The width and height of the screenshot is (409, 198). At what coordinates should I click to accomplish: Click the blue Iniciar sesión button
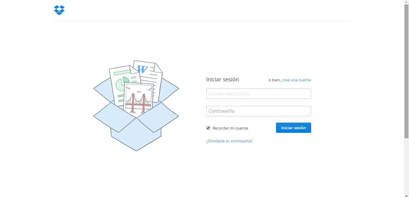[293, 128]
